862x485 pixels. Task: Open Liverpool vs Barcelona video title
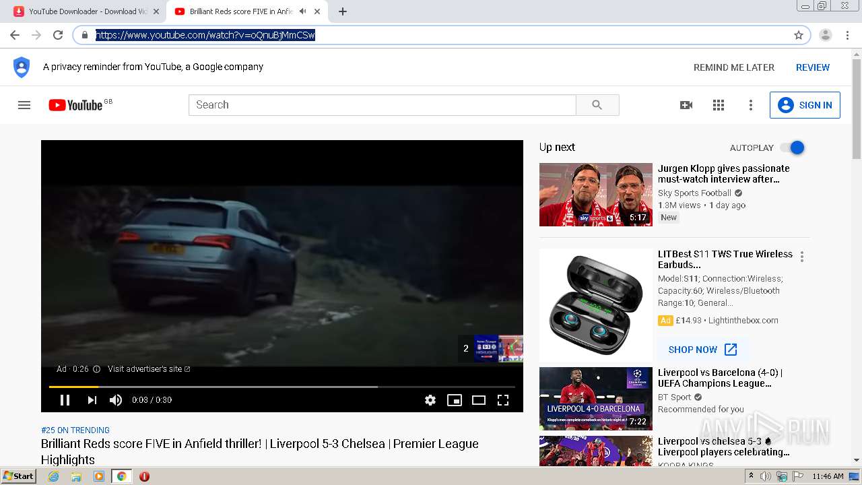click(x=720, y=378)
